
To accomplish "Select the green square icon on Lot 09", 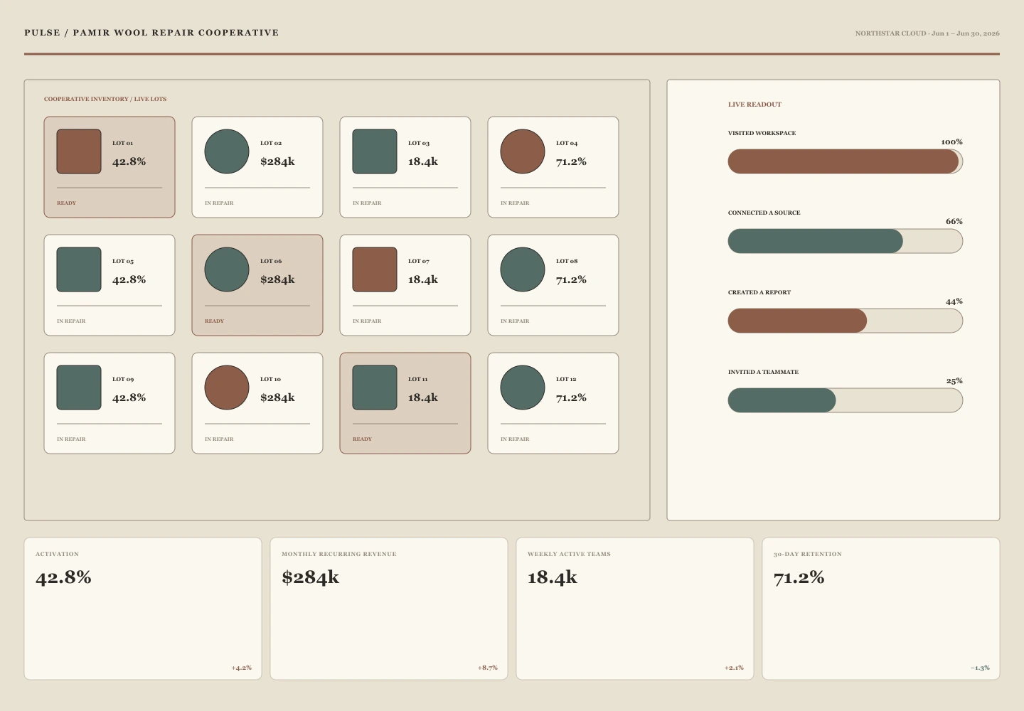I will point(79,387).
